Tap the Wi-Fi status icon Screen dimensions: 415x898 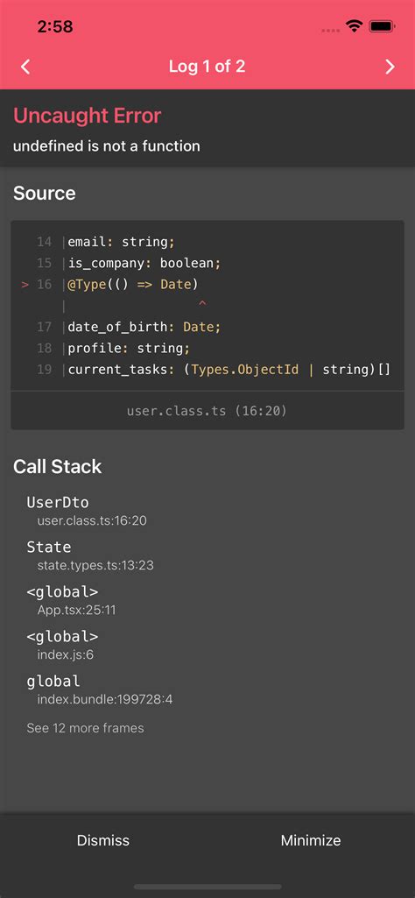(355, 26)
